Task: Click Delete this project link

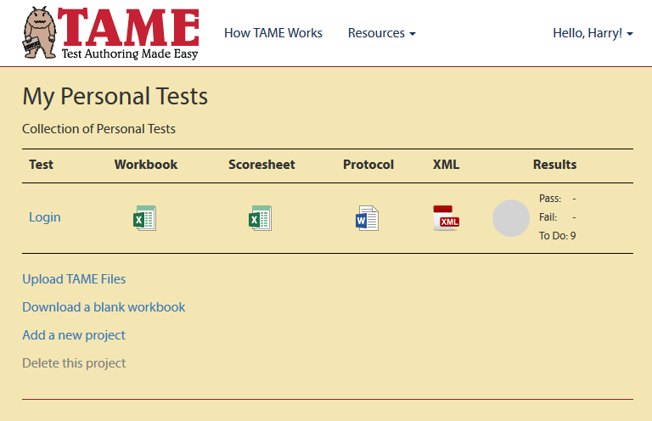Action: click(74, 362)
